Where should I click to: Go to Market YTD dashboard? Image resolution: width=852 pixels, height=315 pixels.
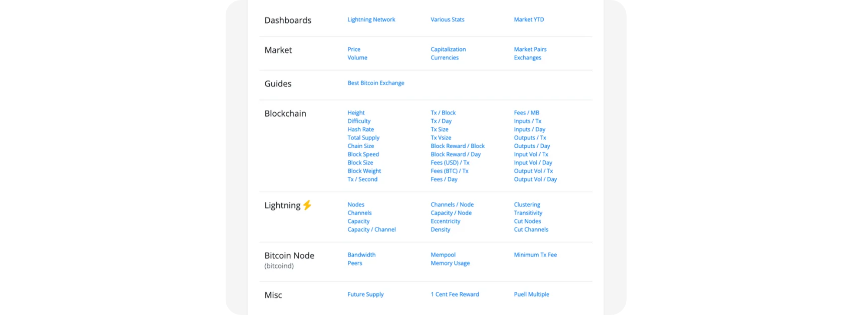529,19
